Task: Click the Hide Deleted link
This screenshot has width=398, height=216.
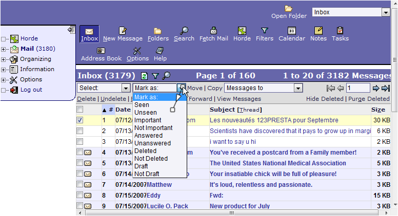Action: pyautogui.click(x=325, y=99)
